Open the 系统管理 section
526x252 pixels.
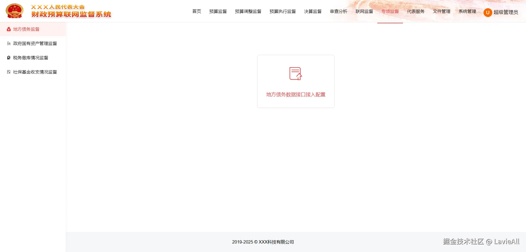[x=467, y=12]
